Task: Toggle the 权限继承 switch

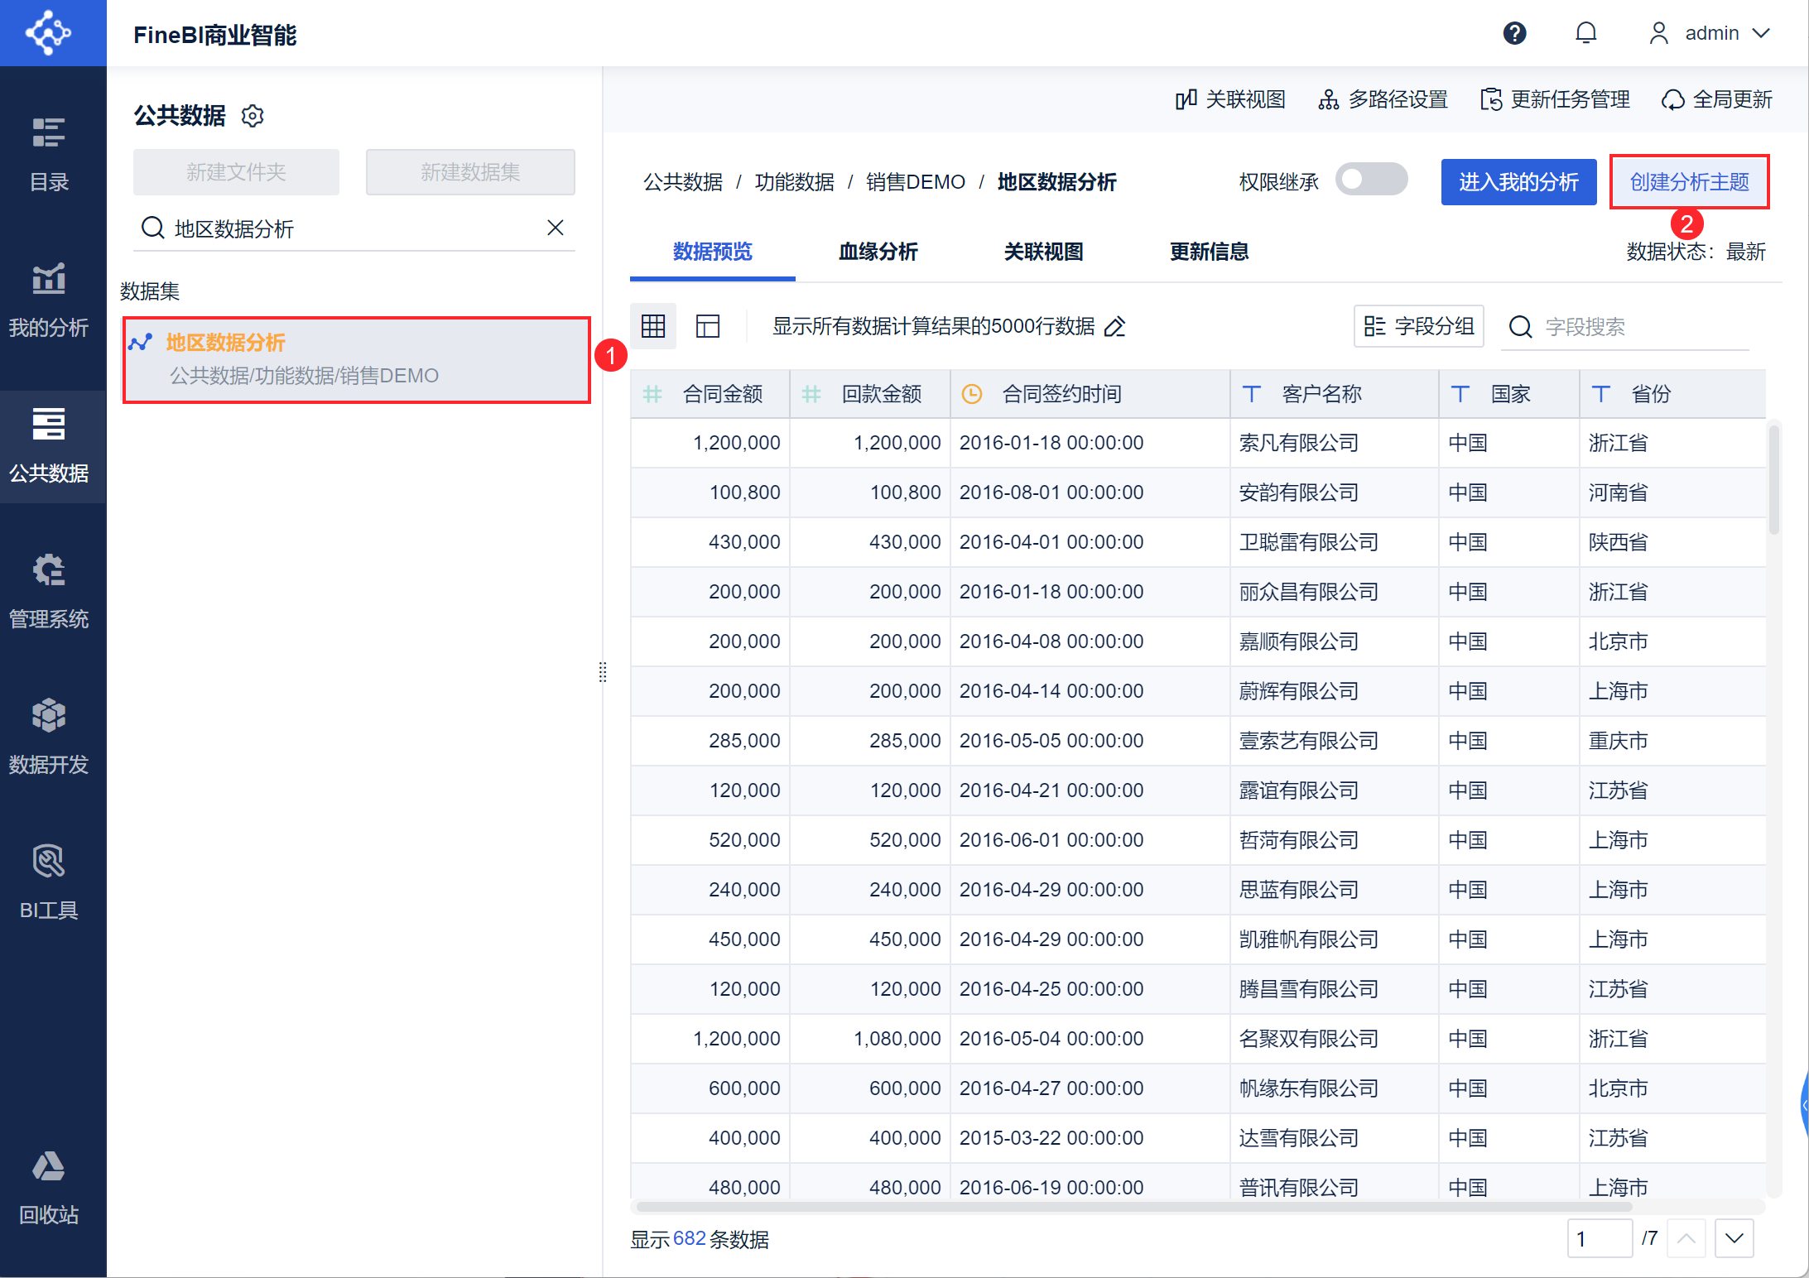Action: coord(1372,180)
